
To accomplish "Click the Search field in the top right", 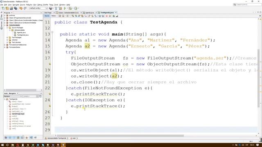I will tap(247, 4).
